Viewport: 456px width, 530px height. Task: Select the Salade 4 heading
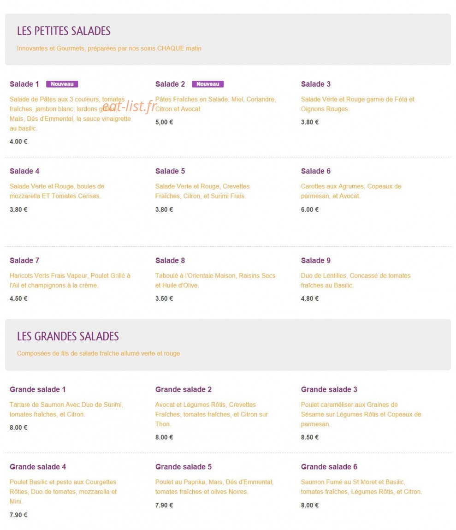tap(24, 171)
